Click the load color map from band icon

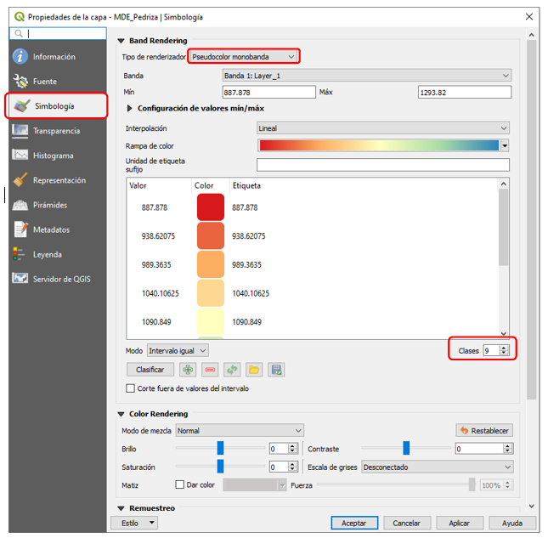pos(232,370)
